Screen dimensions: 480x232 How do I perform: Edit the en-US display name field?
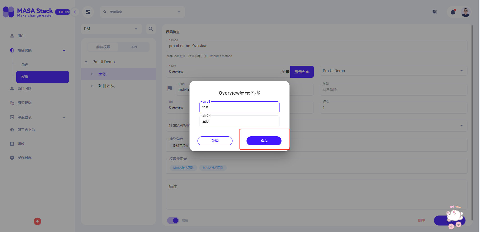(239, 107)
